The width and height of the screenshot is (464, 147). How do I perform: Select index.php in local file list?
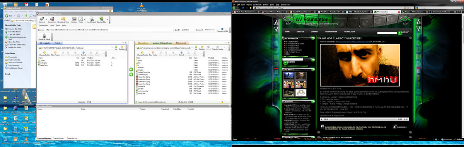pyautogui.click(x=43, y=63)
